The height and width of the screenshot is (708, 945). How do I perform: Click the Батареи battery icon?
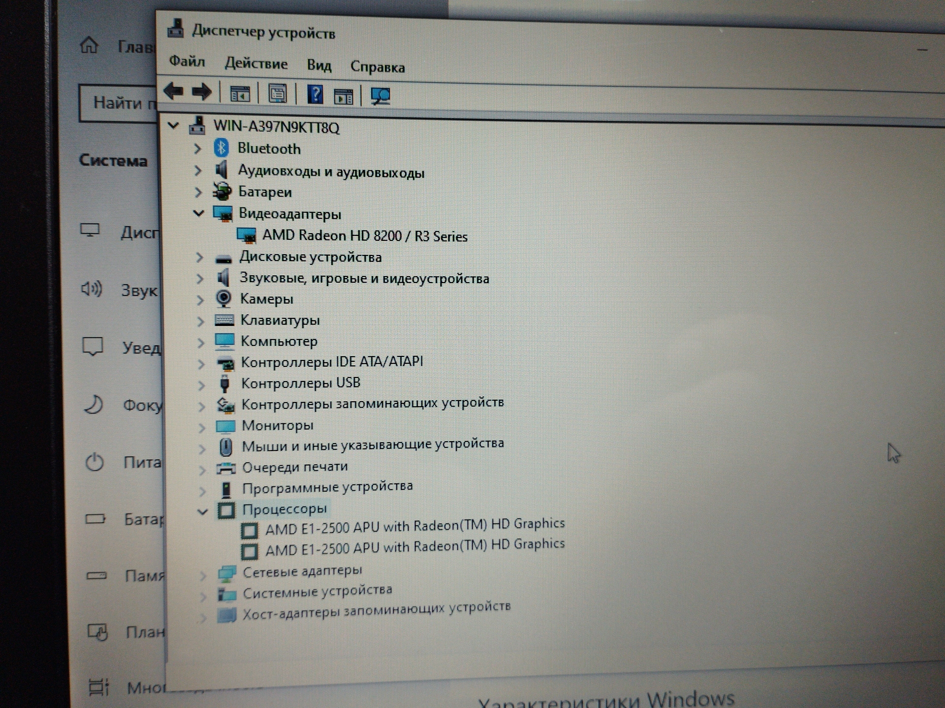(x=222, y=191)
